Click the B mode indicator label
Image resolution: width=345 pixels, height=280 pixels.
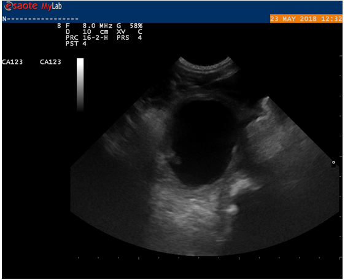(59, 26)
